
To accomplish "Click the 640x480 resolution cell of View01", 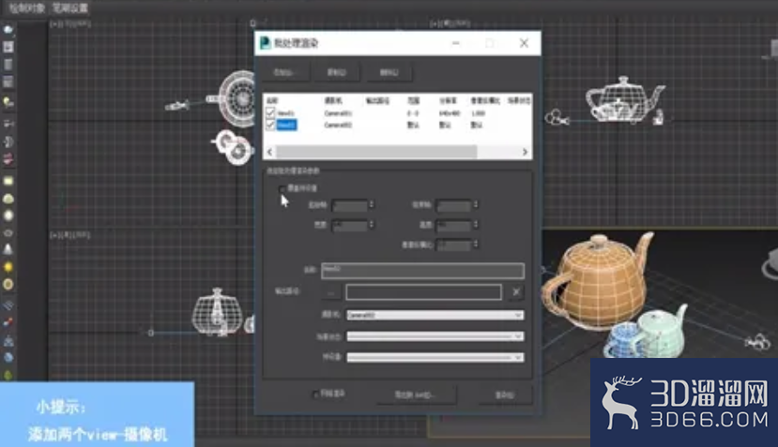I will [449, 113].
